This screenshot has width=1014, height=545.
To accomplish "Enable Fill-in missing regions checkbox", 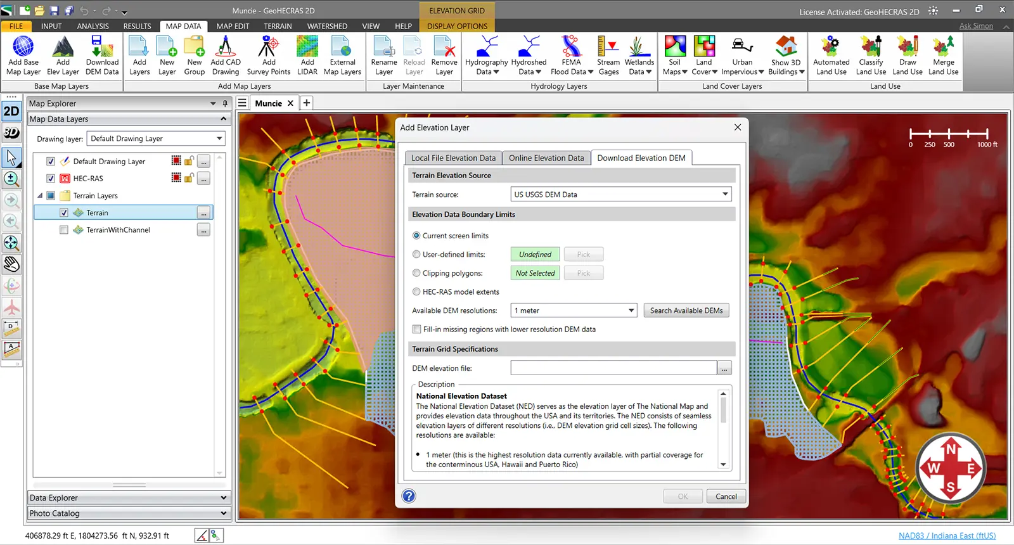I will (416, 330).
